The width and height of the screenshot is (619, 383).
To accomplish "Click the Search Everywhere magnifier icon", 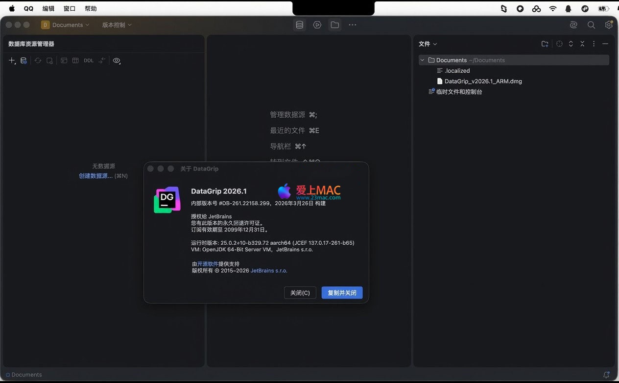I will 591,25.
